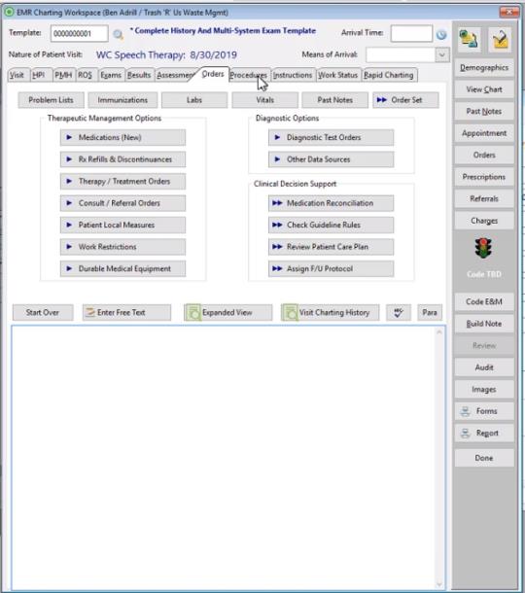
Task: Click the note text area scrollbar
Action: pyautogui.click(x=439, y=458)
